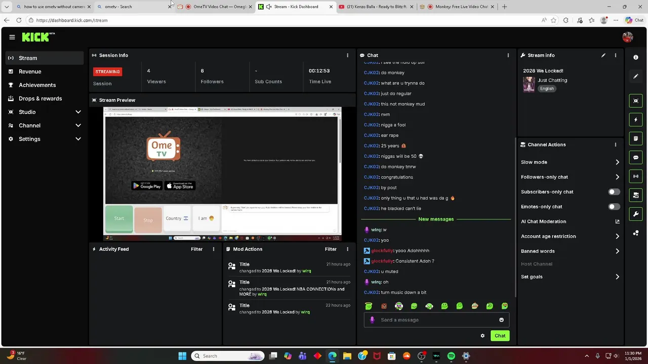Click the lightning bolt icon in the right sidebar
Viewport: 648px width, 364px height.
[x=636, y=120]
